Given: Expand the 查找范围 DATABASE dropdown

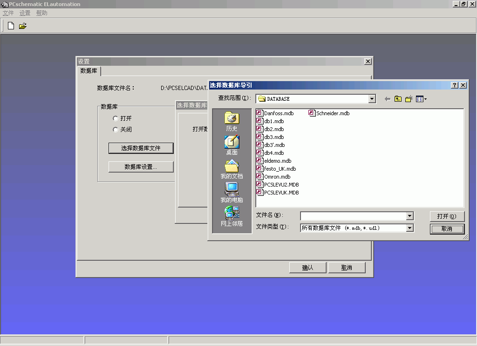Looking at the screenshot, I should tap(372, 99).
